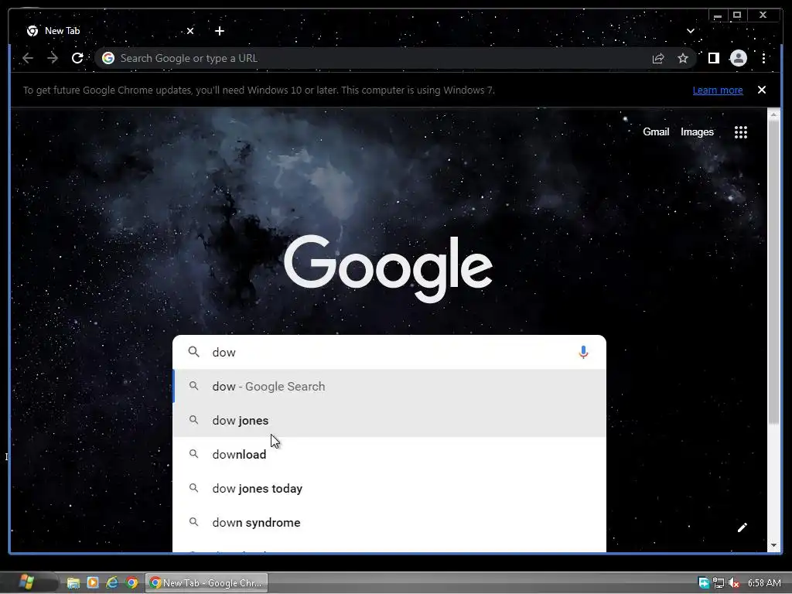The height and width of the screenshot is (594, 792).
Task: Choose the download suggestion
Action: point(390,454)
